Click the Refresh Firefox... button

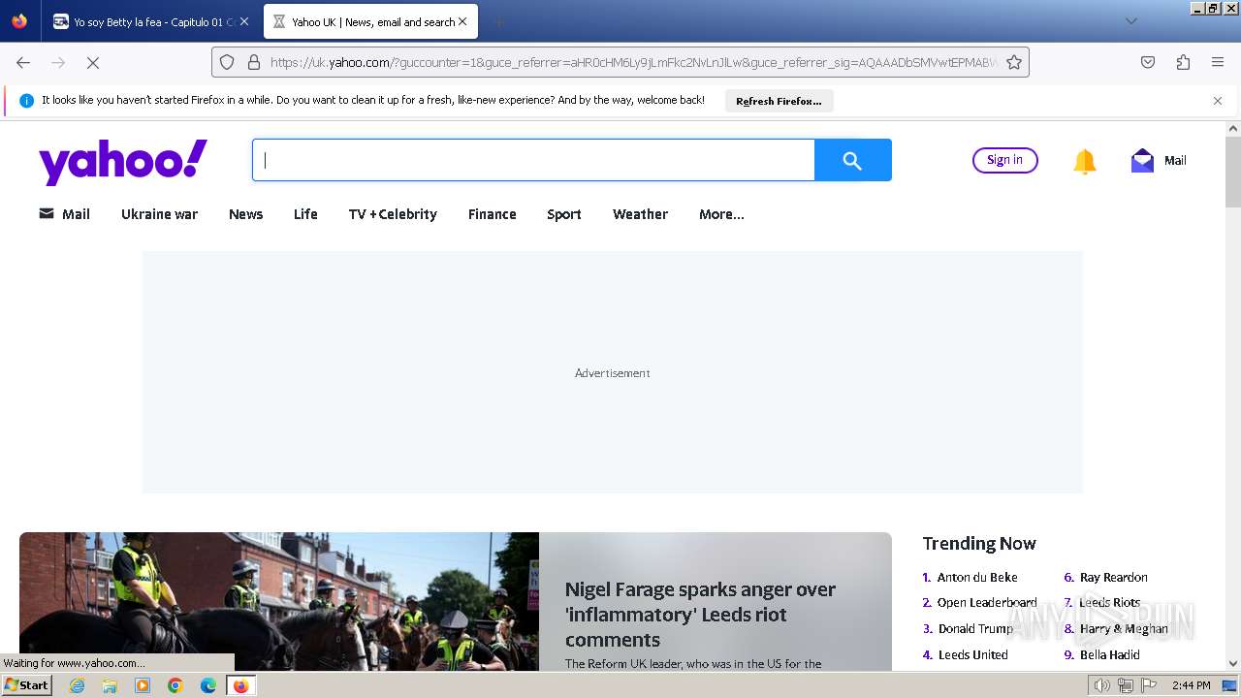click(x=779, y=101)
